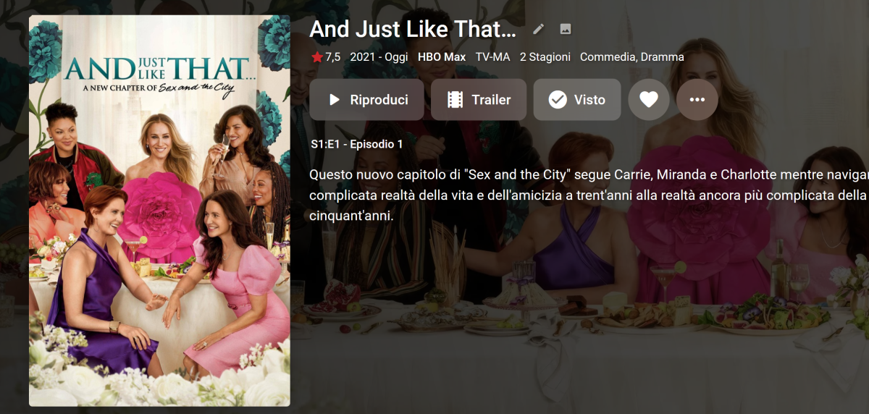Expand the truncated Italian synopsis text
This screenshot has height=414, width=869.
point(589,195)
